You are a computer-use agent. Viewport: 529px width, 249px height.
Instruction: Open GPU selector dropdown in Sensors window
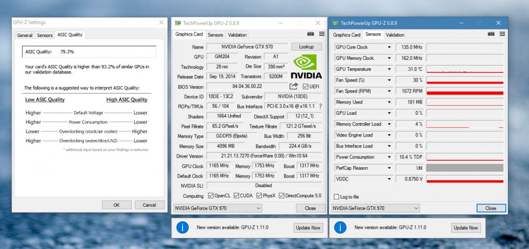coord(376,208)
